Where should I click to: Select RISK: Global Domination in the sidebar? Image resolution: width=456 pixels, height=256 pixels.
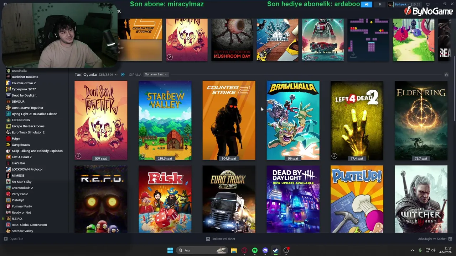pyautogui.click(x=29, y=225)
